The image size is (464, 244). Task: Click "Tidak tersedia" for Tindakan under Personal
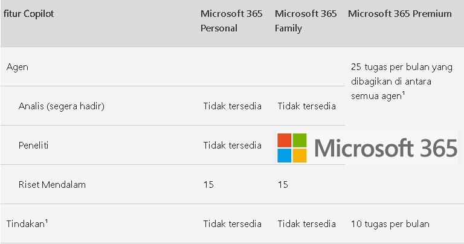coord(232,223)
